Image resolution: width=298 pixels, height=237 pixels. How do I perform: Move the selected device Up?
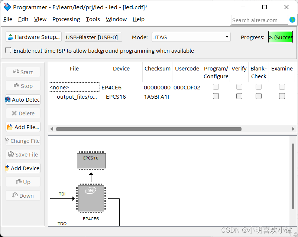[23, 182]
